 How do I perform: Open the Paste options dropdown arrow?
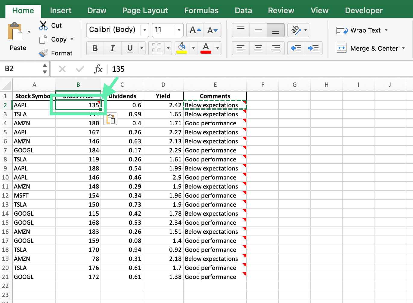(x=29, y=32)
